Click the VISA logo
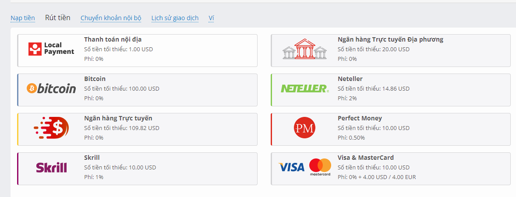This screenshot has width=516, height=197. click(x=291, y=167)
